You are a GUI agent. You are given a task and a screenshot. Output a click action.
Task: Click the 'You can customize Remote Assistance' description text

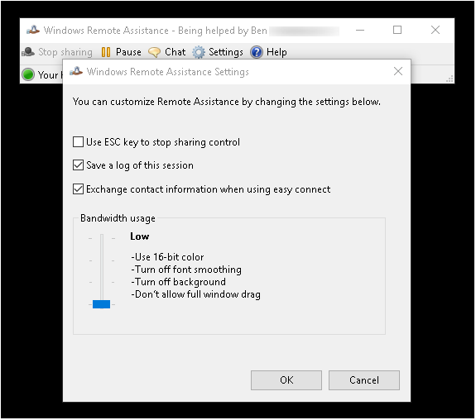point(227,102)
